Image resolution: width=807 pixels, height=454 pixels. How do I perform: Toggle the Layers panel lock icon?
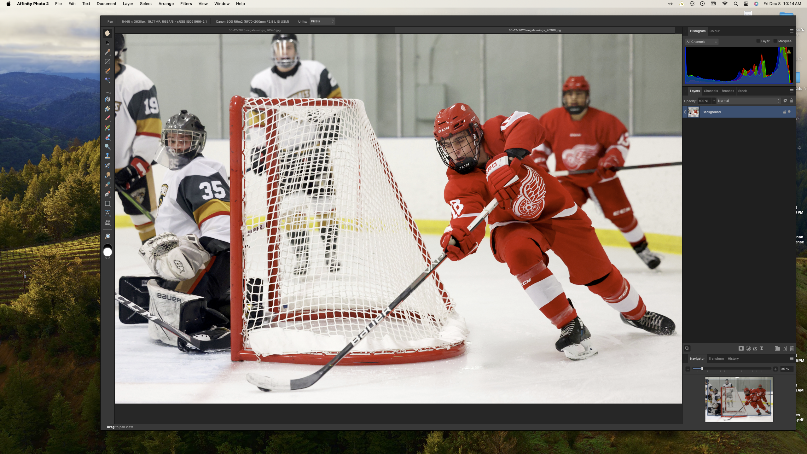click(792, 101)
